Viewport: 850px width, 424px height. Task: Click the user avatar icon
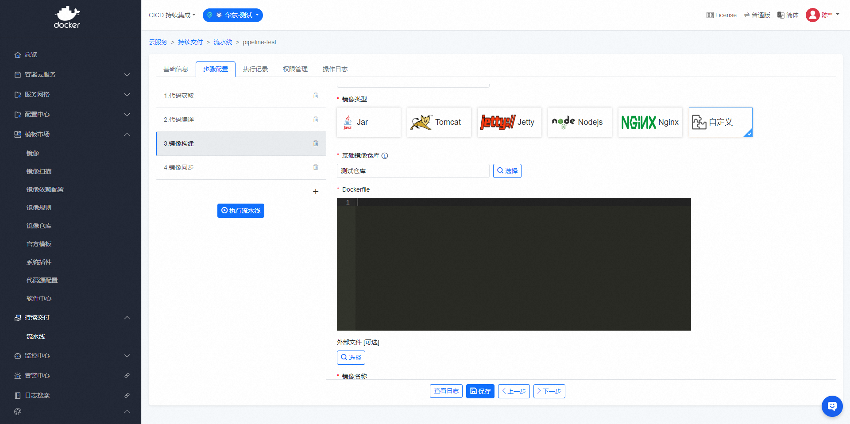point(812,15)
